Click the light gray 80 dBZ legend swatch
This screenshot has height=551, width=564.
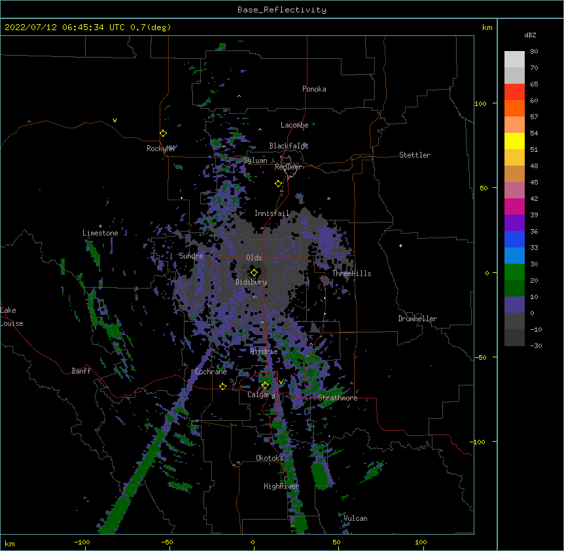tap(514, 60)
